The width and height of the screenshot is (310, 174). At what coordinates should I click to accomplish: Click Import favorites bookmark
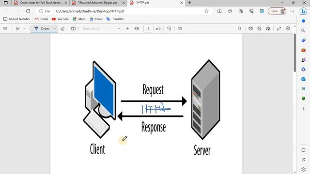click(x=16, y=19)
